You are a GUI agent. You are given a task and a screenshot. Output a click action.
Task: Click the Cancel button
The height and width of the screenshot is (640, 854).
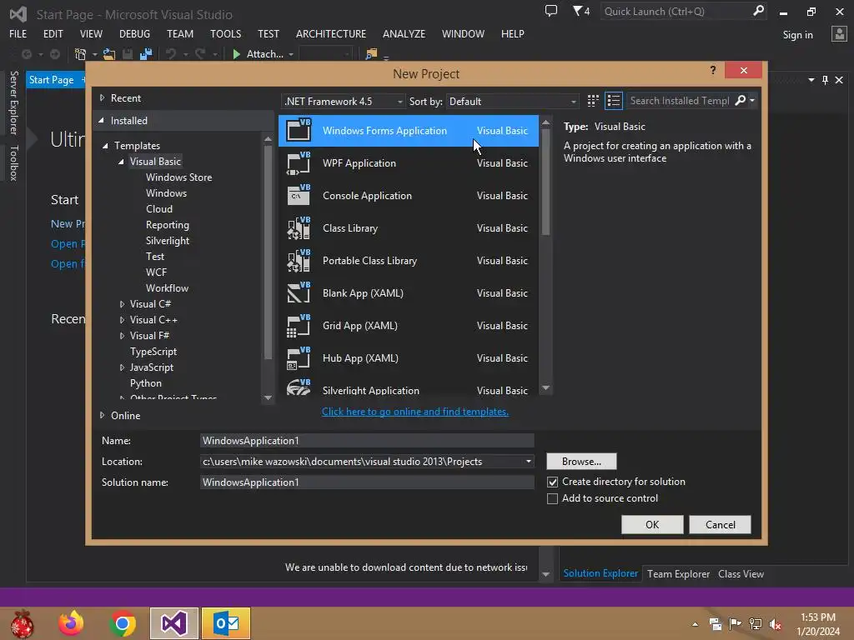tap(720, 525)
